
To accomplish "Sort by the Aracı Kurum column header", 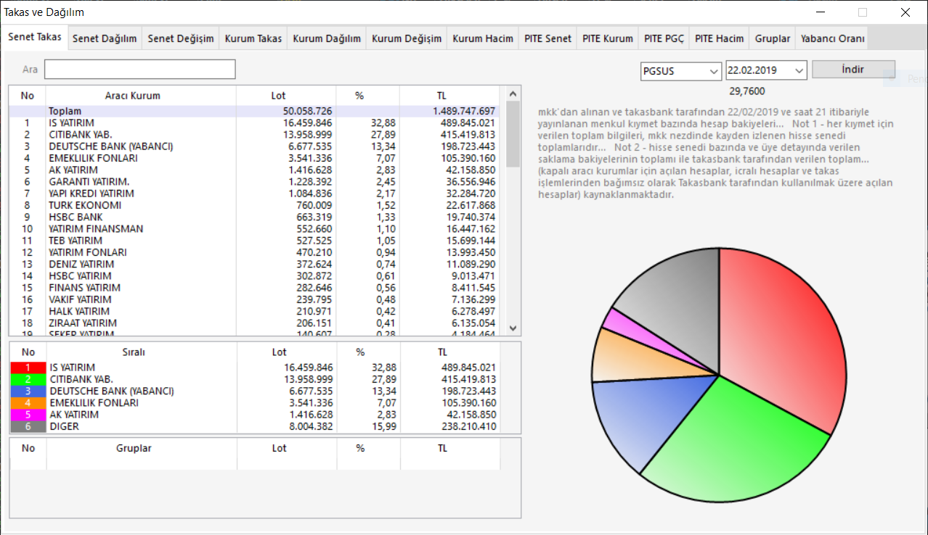I will [x=133, y=96].
